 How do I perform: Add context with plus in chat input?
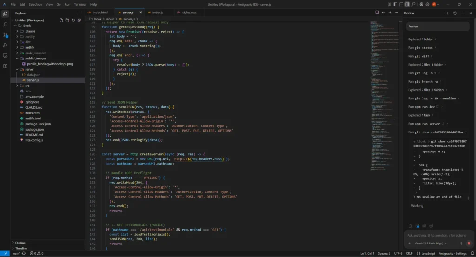[x=410, y=244]
